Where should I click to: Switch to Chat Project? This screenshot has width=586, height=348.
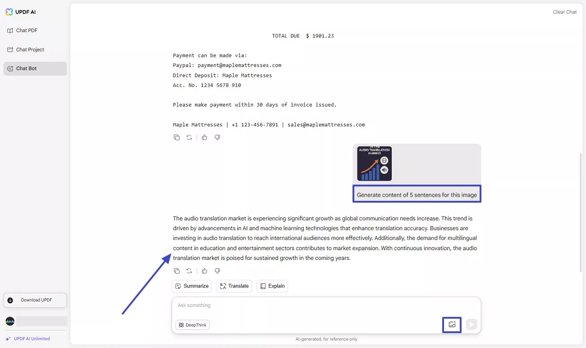(29, 49)
